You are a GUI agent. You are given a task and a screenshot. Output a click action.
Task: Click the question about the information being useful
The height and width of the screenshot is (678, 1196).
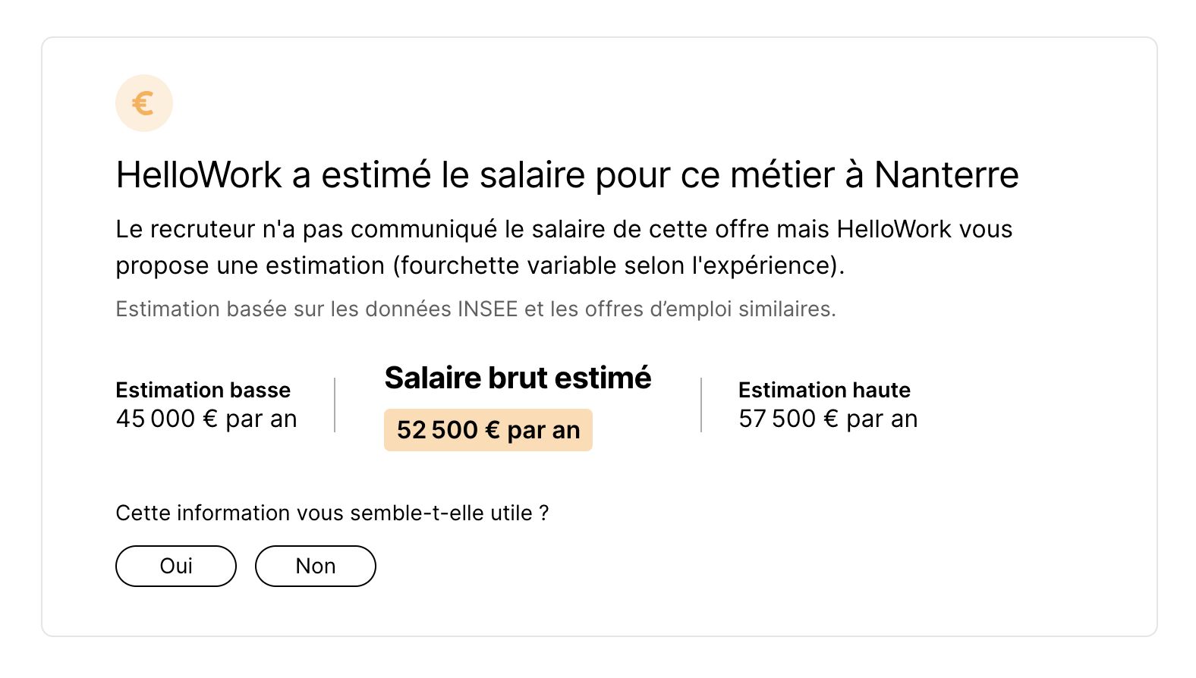332,513
